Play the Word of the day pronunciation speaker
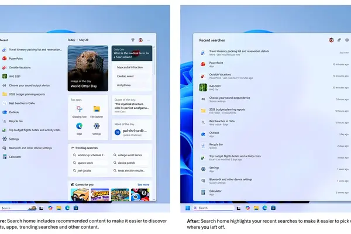 click(118, 132)
